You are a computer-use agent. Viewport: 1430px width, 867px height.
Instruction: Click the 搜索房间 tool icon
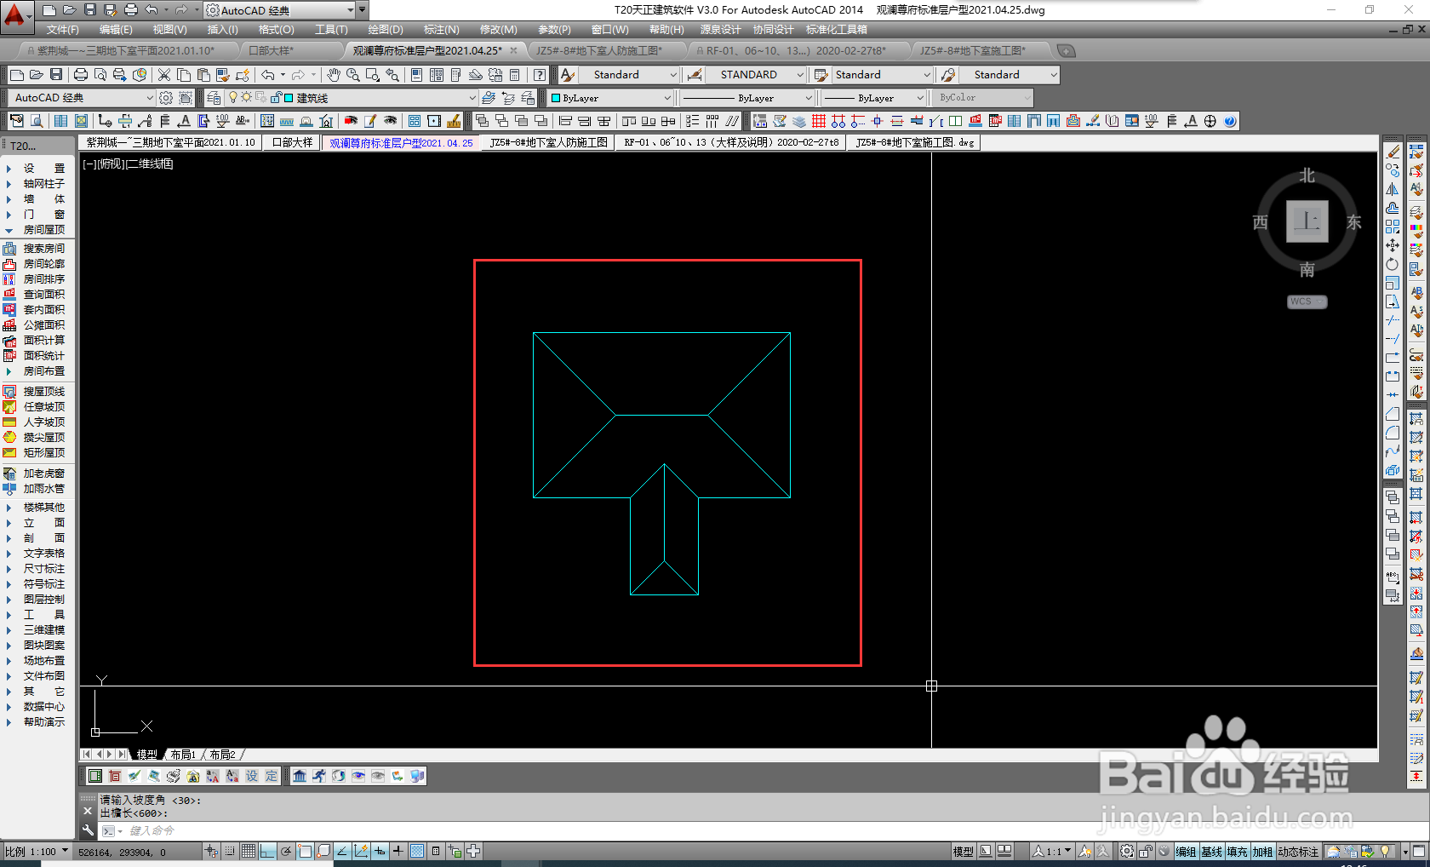tap(9, 249)
